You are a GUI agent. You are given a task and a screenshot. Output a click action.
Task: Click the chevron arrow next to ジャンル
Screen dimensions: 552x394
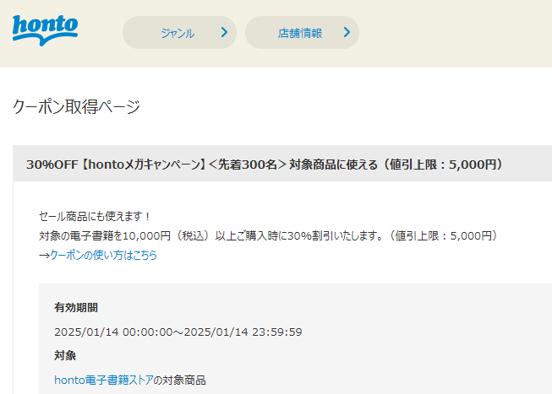(224, 32)
